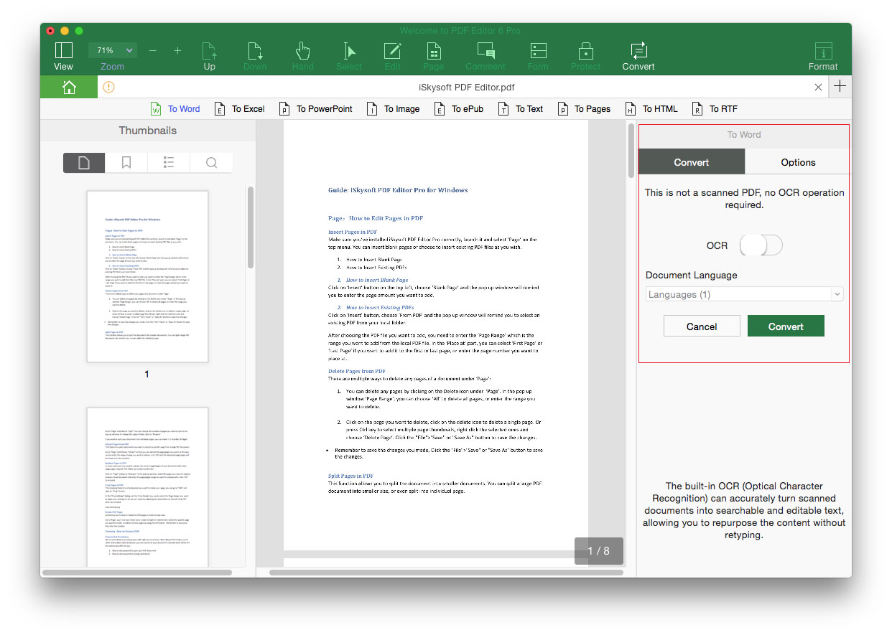Click the document view vertical scrollbar
This screenshot has width=892, height=635.
[631, 151]
